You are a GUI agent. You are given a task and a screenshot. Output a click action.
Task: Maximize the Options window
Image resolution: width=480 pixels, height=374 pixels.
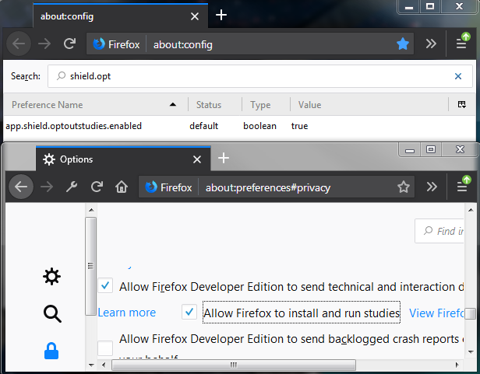[x=431, y=150]
